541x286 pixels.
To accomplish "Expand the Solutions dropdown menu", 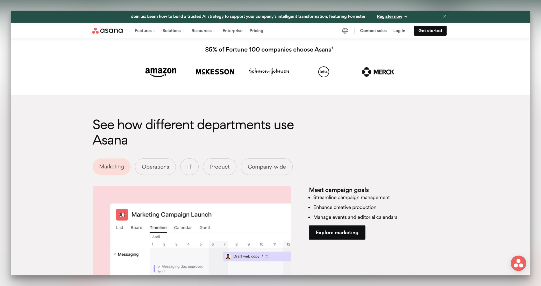I will 173,31.
